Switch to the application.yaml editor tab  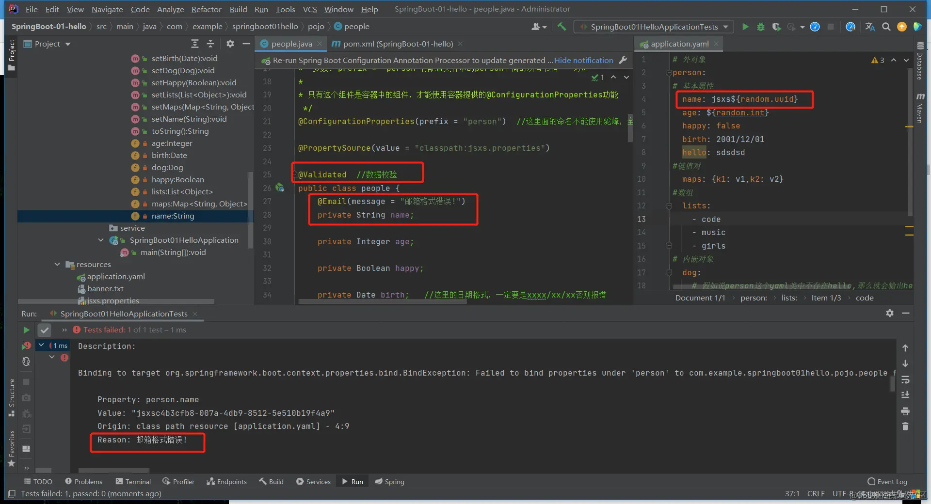coord(679,44)
